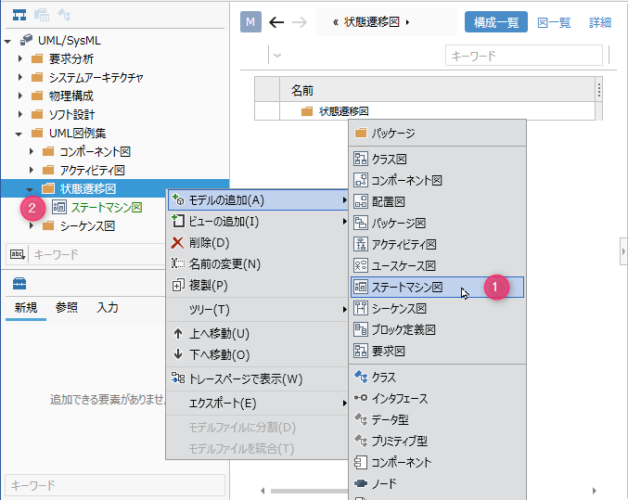Add an インタフェース model element
This screenshot has height=500, width=628.
tap(437, 398)
